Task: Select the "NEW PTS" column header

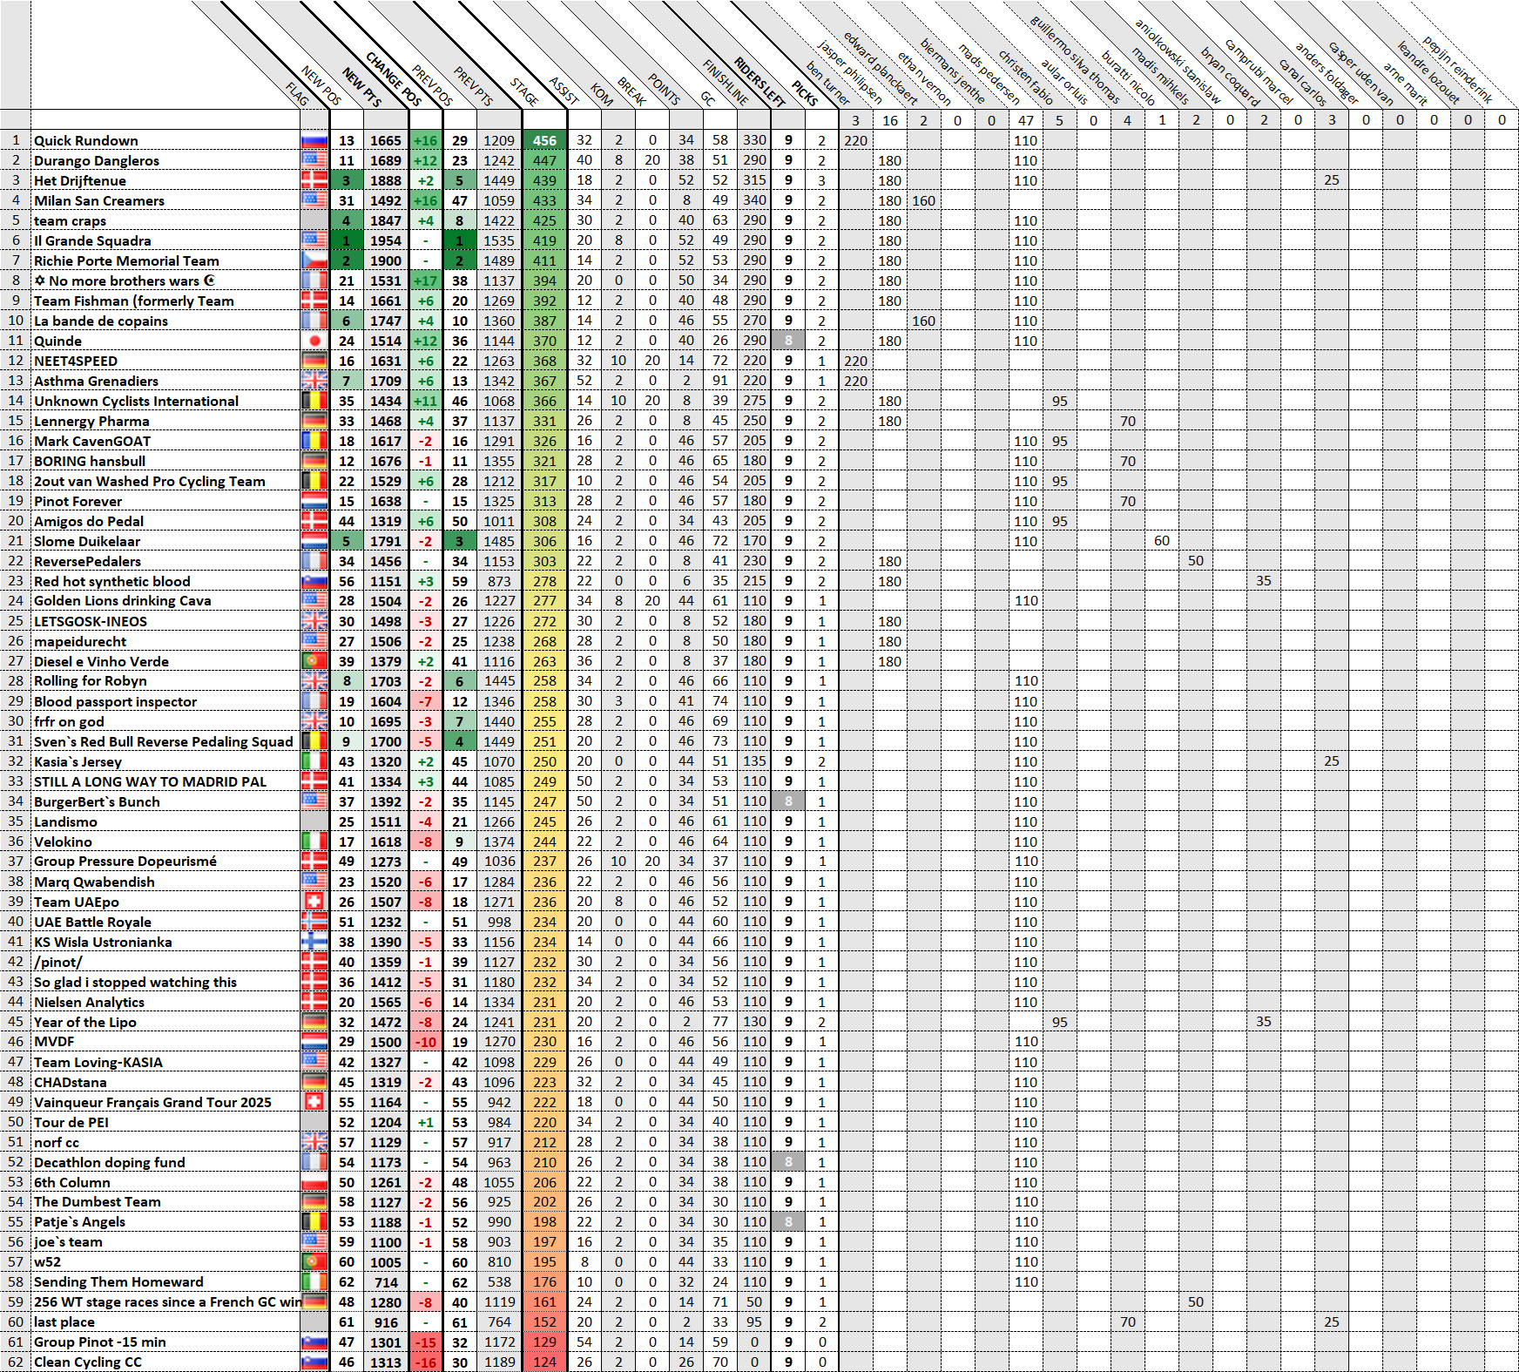Action: 361,87
